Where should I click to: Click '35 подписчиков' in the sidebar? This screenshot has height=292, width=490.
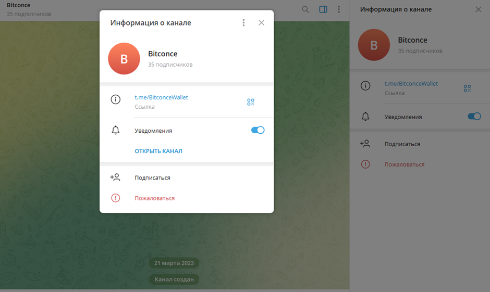(420, 51)
